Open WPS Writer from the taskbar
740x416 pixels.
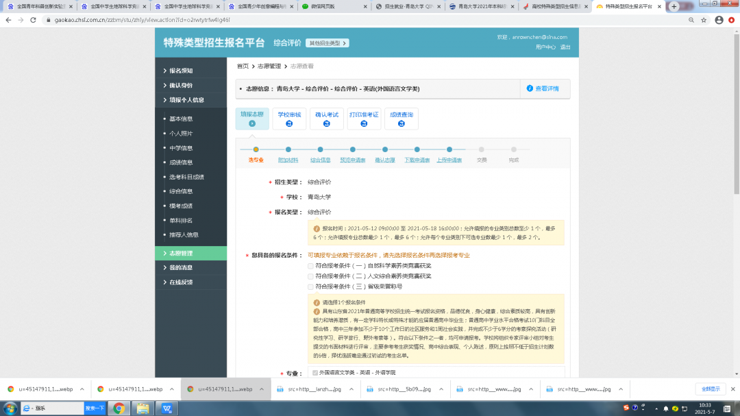166,408
